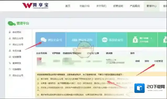Click the 修改密码 sidebar icon
This screenshot has width=167, height=99.
pyautogui.click(x=10, y=32)
